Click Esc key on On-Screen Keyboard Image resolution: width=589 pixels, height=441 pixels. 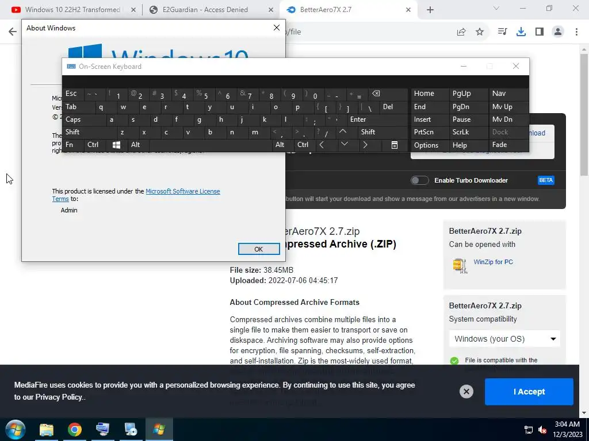point(73,94)
